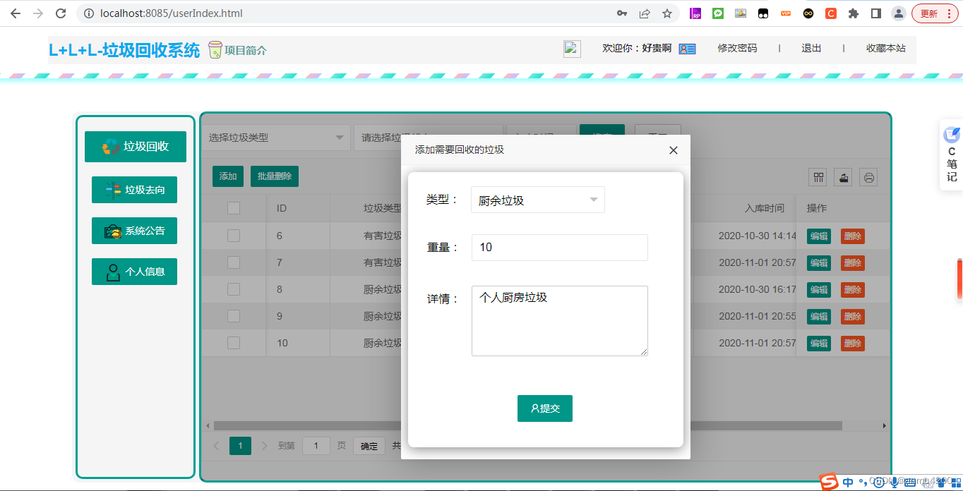Image resolution: width=963 pixels, height=491 pixels.
Task: Click the 修改密码 link at top right
Action: 736,48
